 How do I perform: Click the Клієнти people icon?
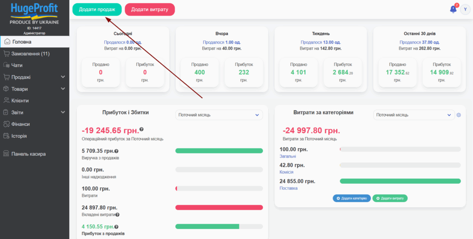[x=6, y=100]
